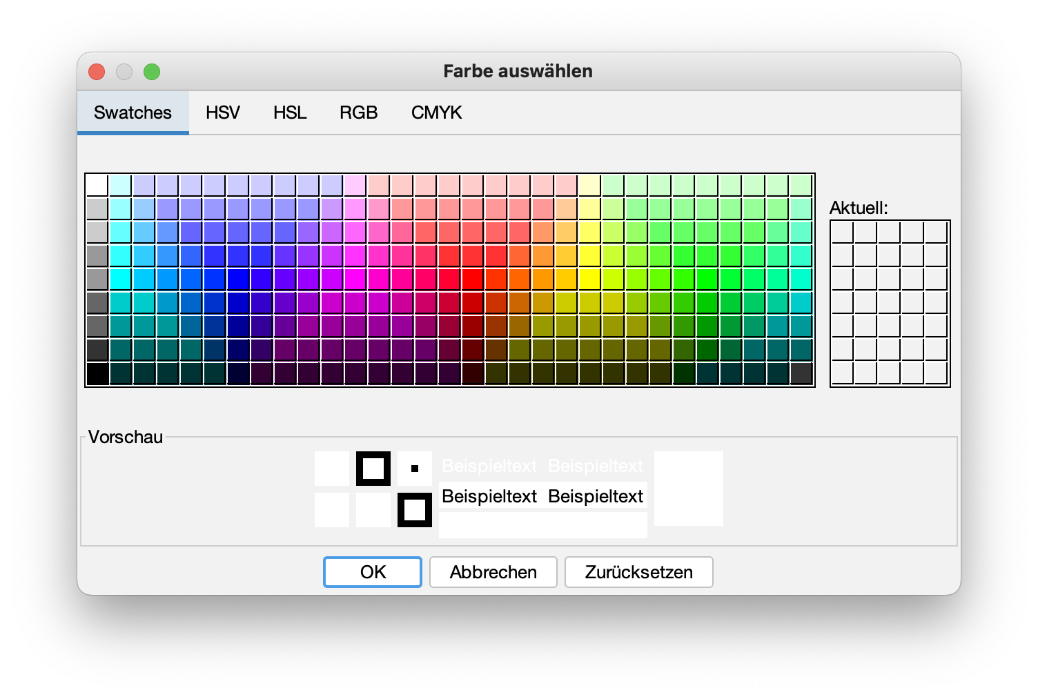
Task: Choose the bright pure yellow swatch
Action: click(589, 279)
